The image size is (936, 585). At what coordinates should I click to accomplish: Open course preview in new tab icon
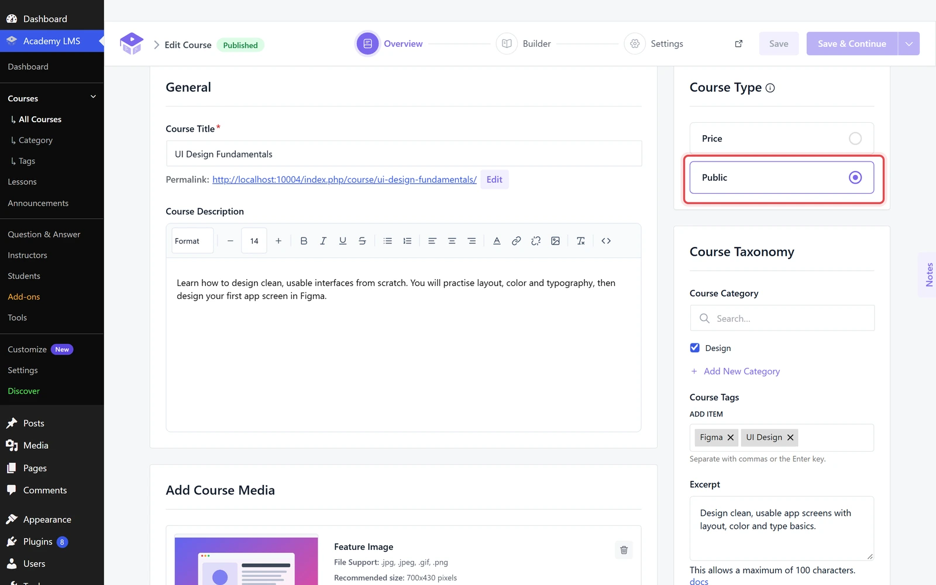point(738,44)
